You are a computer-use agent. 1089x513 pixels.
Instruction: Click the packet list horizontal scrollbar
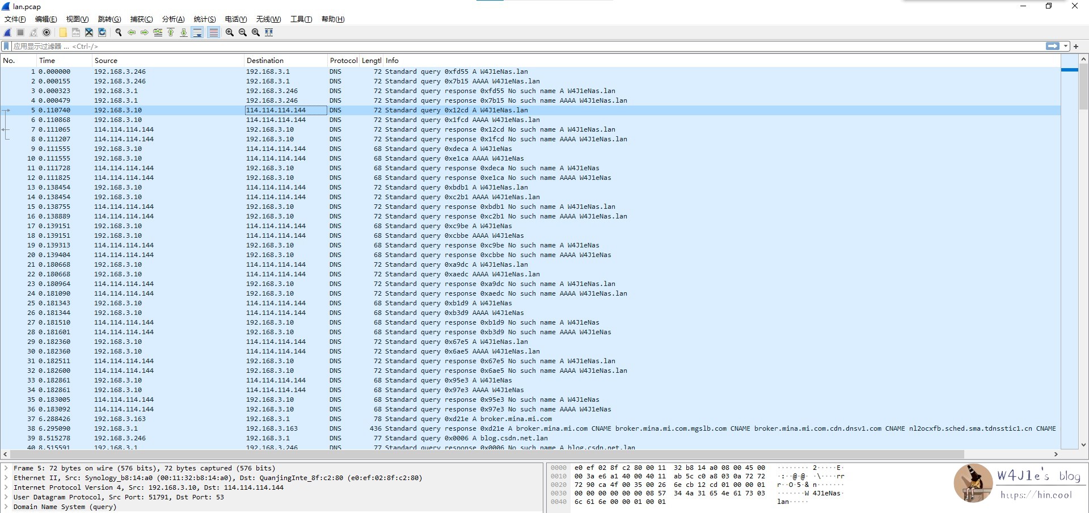tap(488, 455)
